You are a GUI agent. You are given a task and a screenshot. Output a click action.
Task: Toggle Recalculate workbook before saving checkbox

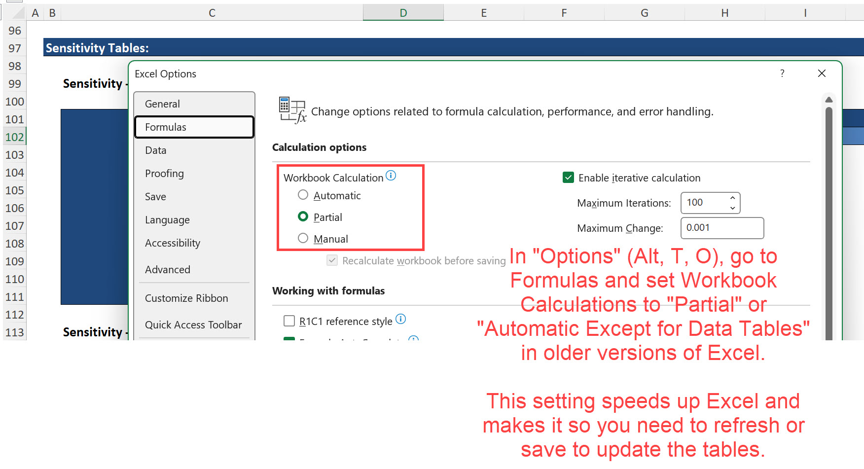point(332,260)
